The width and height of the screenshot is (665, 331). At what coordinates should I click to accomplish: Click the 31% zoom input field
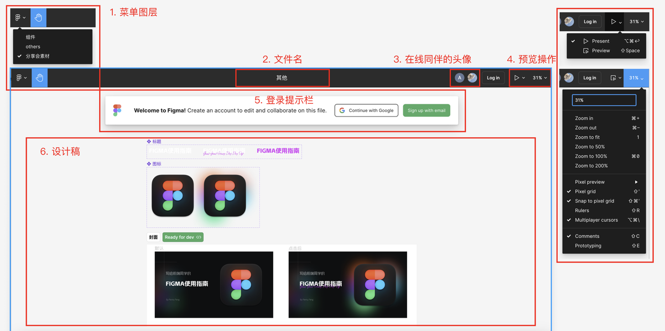604,100
